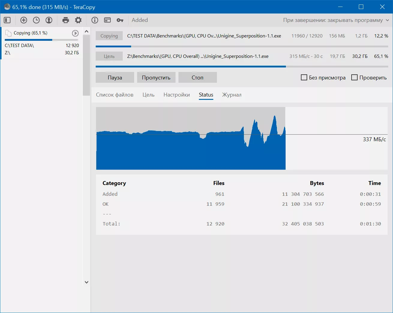Click the Files column header
Screen dimensions: 393x313
point(219,183)
